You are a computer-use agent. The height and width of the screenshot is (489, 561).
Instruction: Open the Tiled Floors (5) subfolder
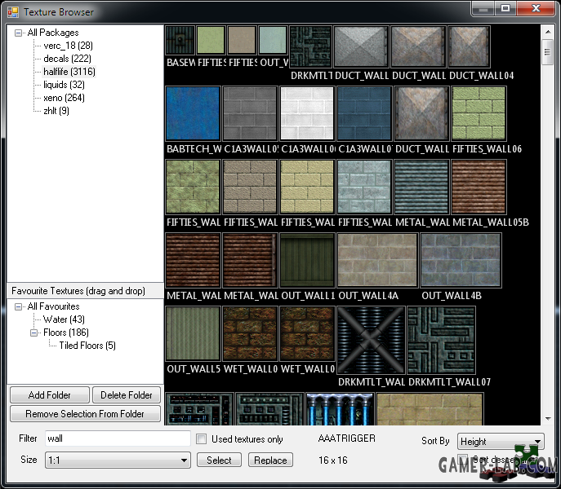tap(87, 346)
